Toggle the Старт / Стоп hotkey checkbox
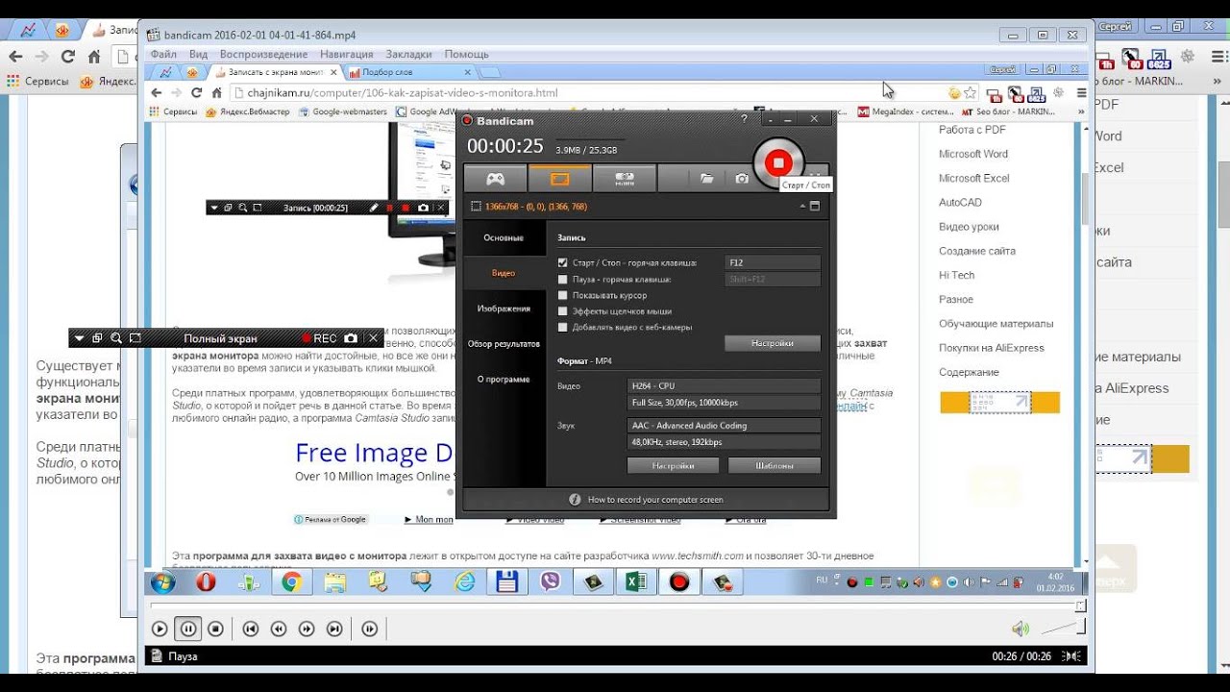 click(x=563, y=262)
